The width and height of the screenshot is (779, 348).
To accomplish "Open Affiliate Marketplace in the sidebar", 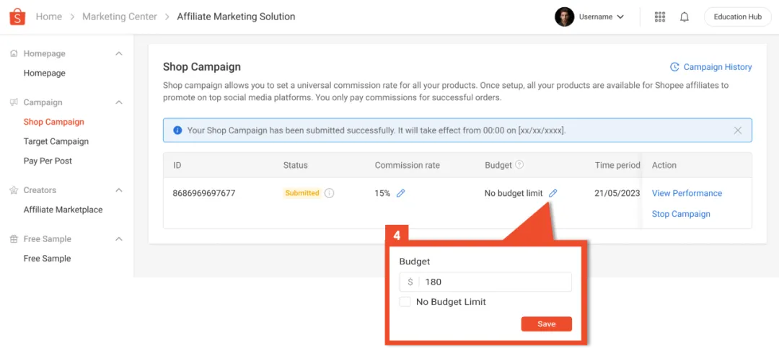I will pos(63,210).
